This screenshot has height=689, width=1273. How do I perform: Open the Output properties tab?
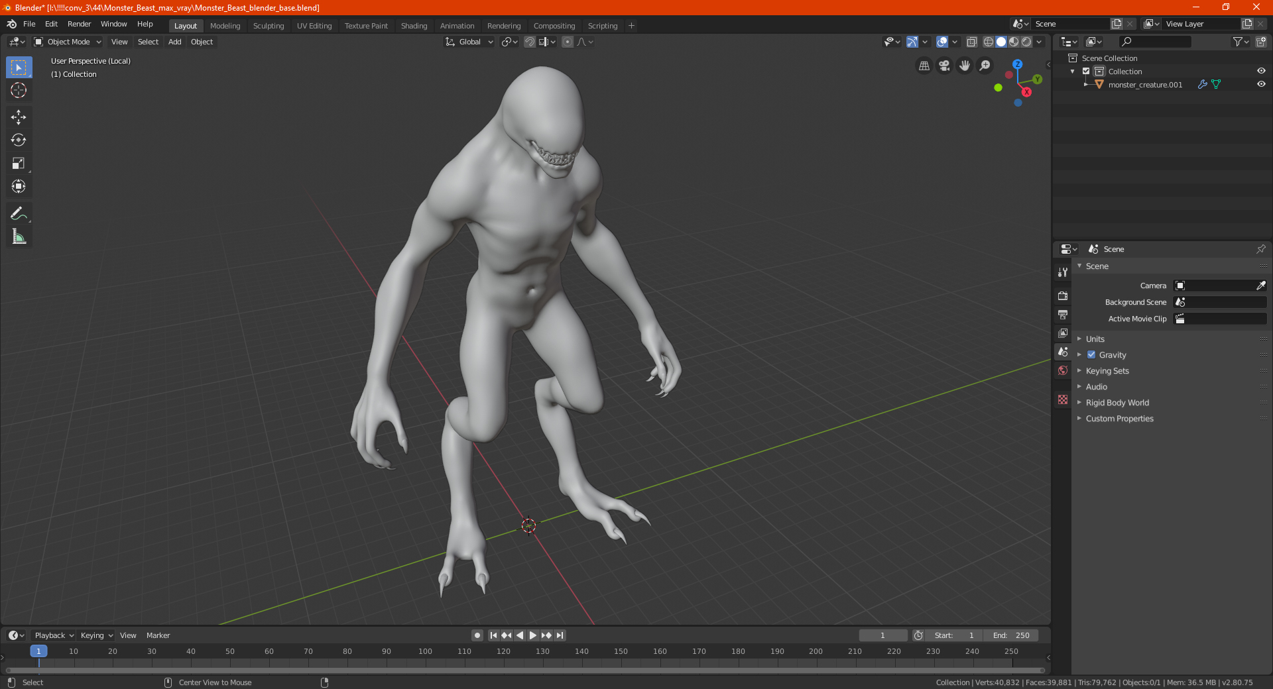tap(1063, 314)
